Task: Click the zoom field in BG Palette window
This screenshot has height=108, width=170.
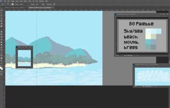Action: 117,55
